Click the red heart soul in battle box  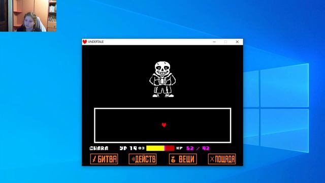[x=164, y=125]
